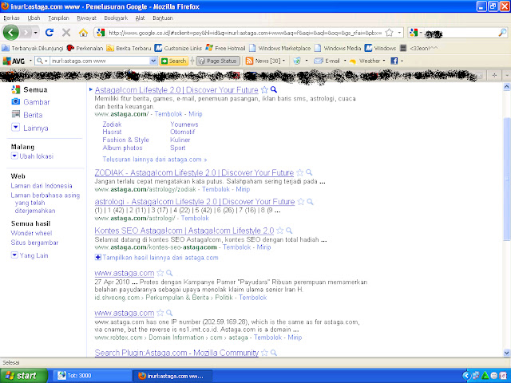Click the AVG Search button
511x383 pixels.
pyautogui.click(x=174, y=61)
